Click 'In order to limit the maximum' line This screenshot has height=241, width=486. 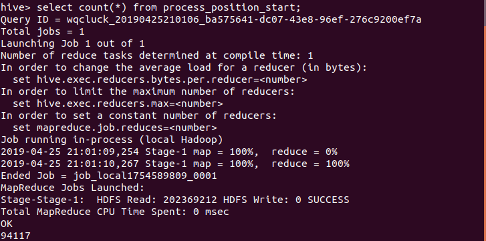(148, 92)
